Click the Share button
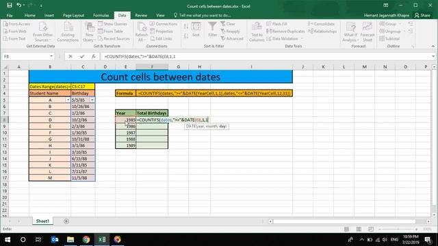 [422, 15]
